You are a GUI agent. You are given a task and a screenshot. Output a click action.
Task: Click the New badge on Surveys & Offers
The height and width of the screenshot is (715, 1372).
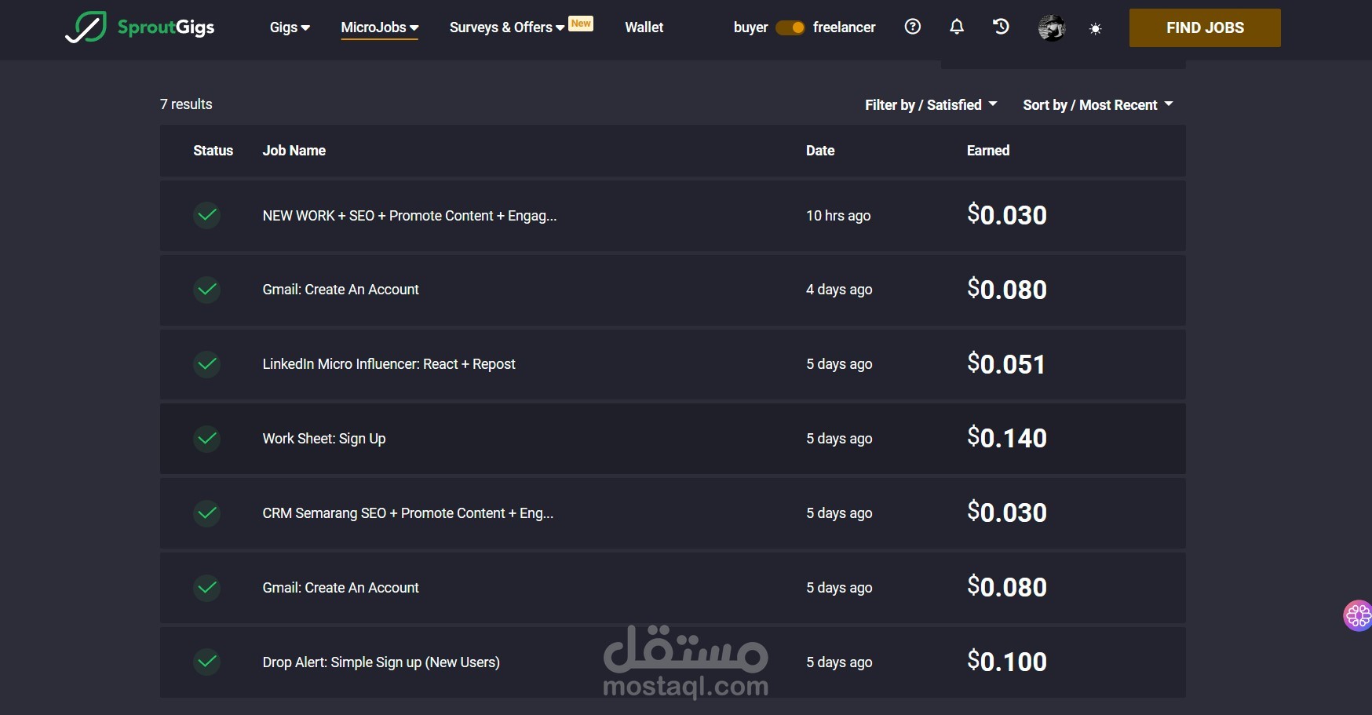(581, 24)
